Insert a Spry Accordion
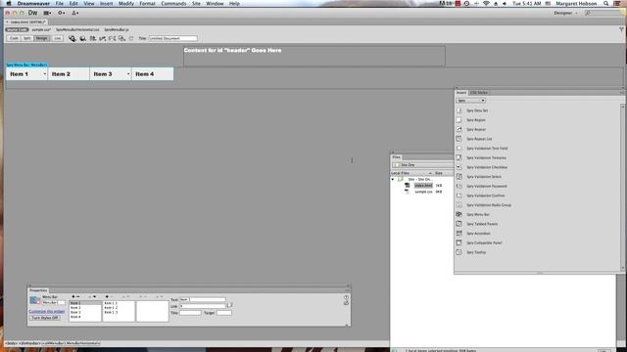 pos(478,234)
